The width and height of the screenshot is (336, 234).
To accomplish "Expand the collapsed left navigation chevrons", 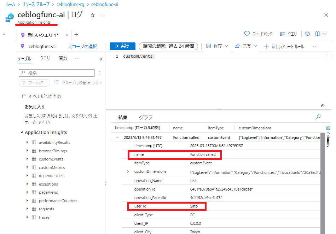I will [x=4, y=34].
